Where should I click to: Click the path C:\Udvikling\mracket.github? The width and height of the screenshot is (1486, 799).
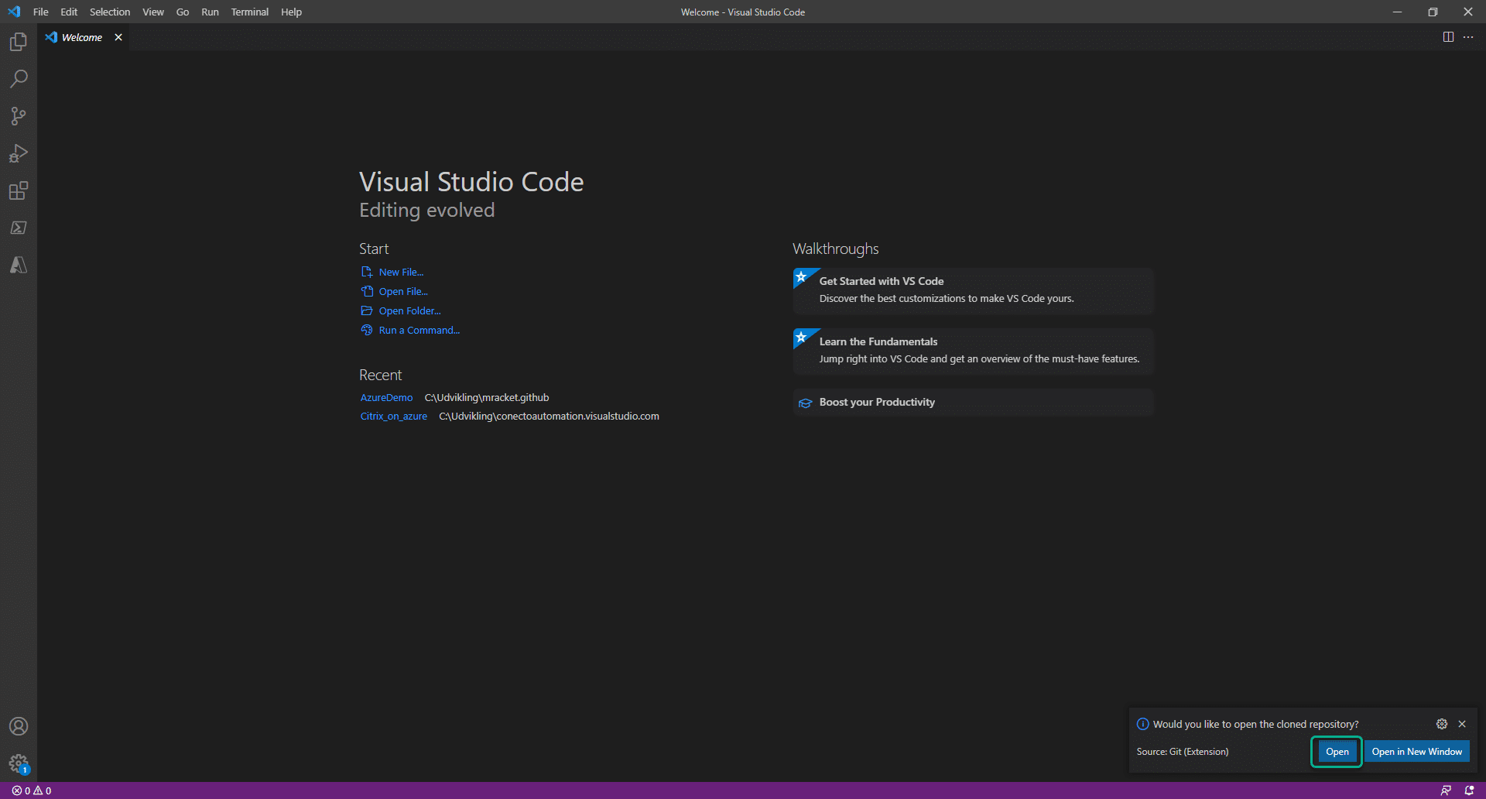tap(487, 397)
